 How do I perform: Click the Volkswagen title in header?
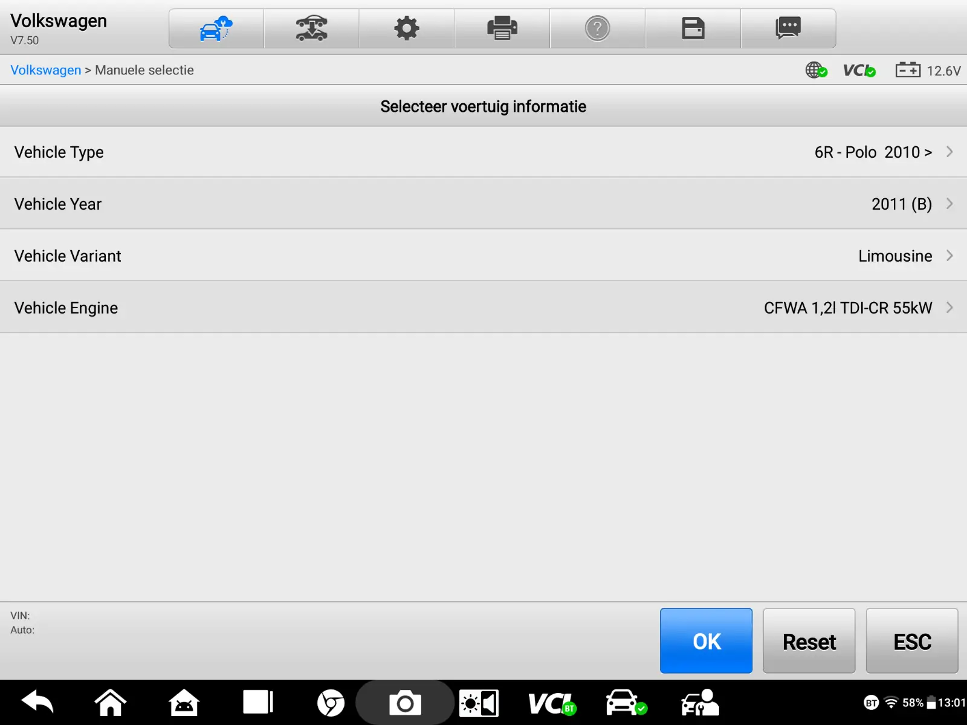click(x=59, y=21)
